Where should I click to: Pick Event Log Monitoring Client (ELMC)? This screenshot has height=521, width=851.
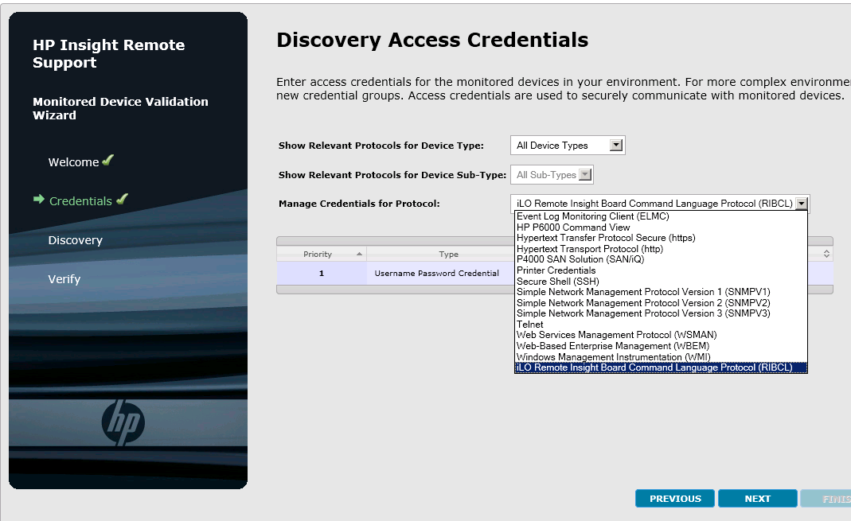pyautogui.click(x=593, y=216)
